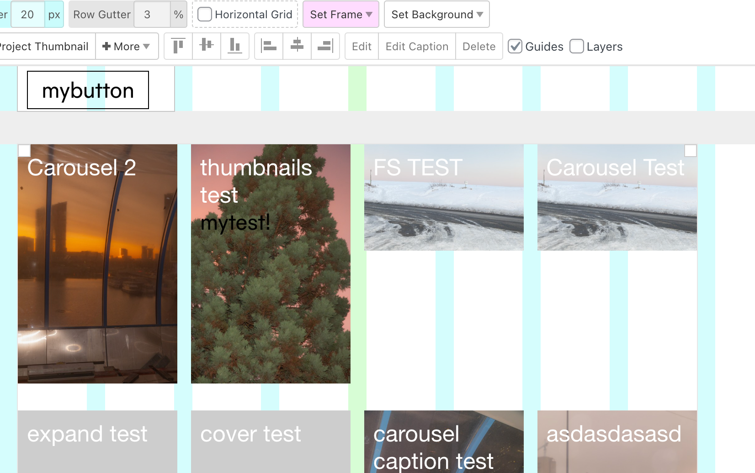Select the center horizontally alignment icon
The height and width of the screenshot is (473, 755).
[x=297, y=46]
